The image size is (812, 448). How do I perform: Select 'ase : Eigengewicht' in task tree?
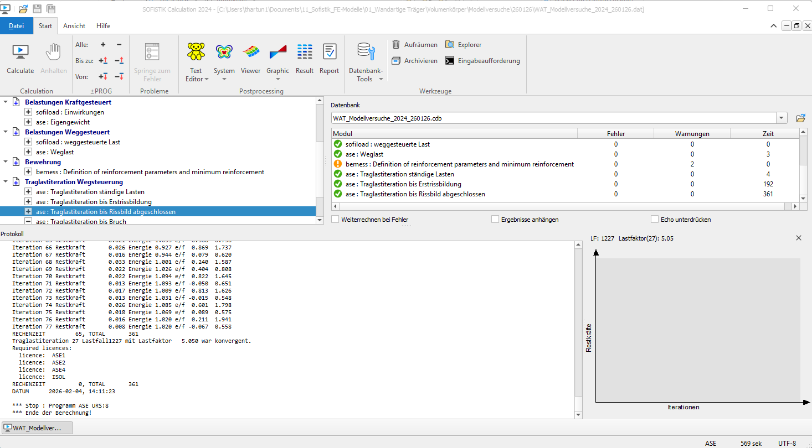point(63,122)
